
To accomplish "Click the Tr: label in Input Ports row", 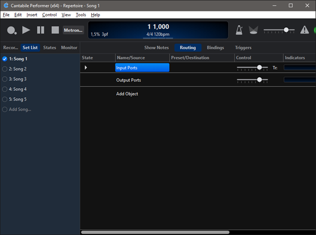I will tap(275, 68).
